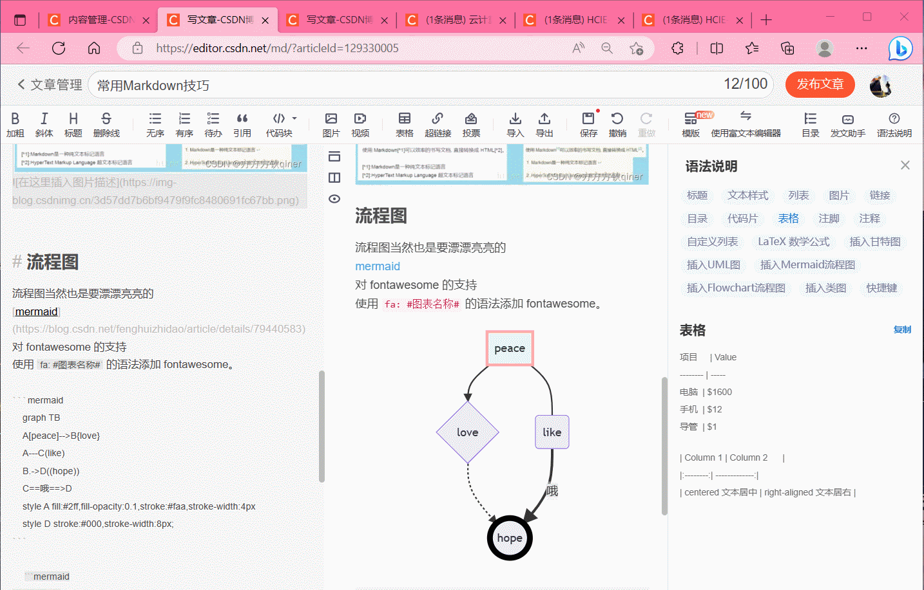The width and height of the screenshot is (924, 590).
Task: Copy table example with 复制
Action: coord(902,329)
